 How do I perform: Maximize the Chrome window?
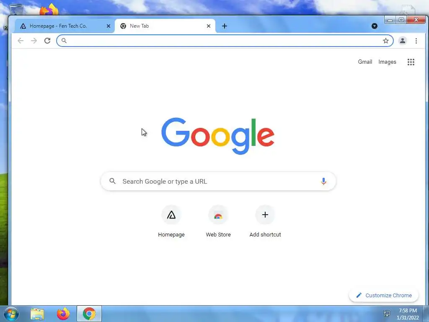tap(401, 20)
